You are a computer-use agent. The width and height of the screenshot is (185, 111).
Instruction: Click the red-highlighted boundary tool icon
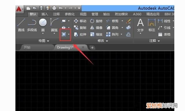[64, 34]
